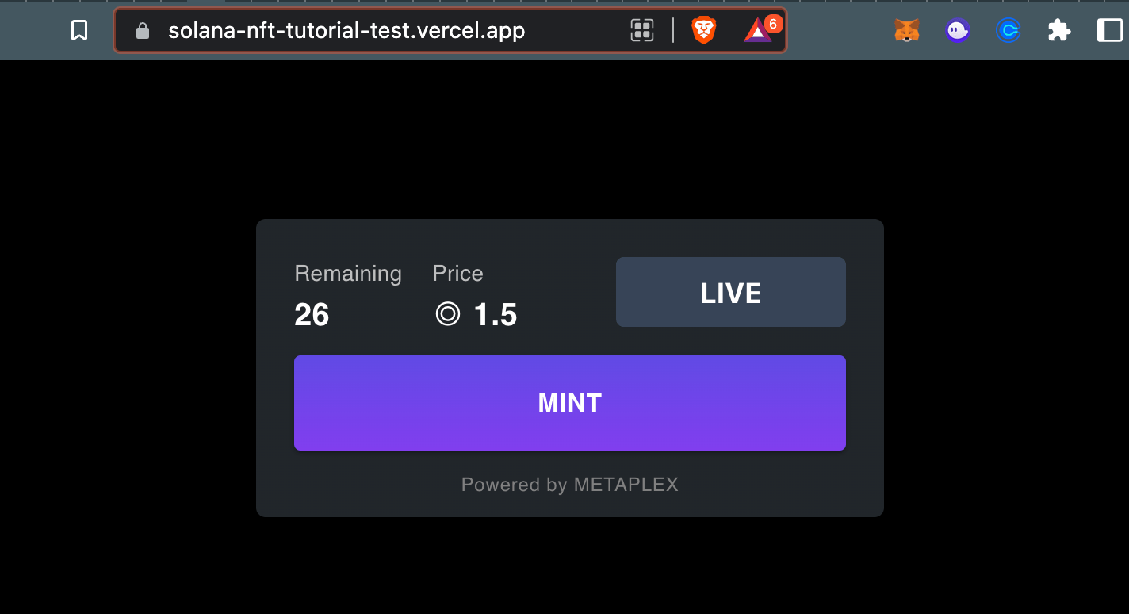This screenshot has height=614, width=1129.
Task: Open the bookmark this tab flag
Action: (x=78, y=29)
